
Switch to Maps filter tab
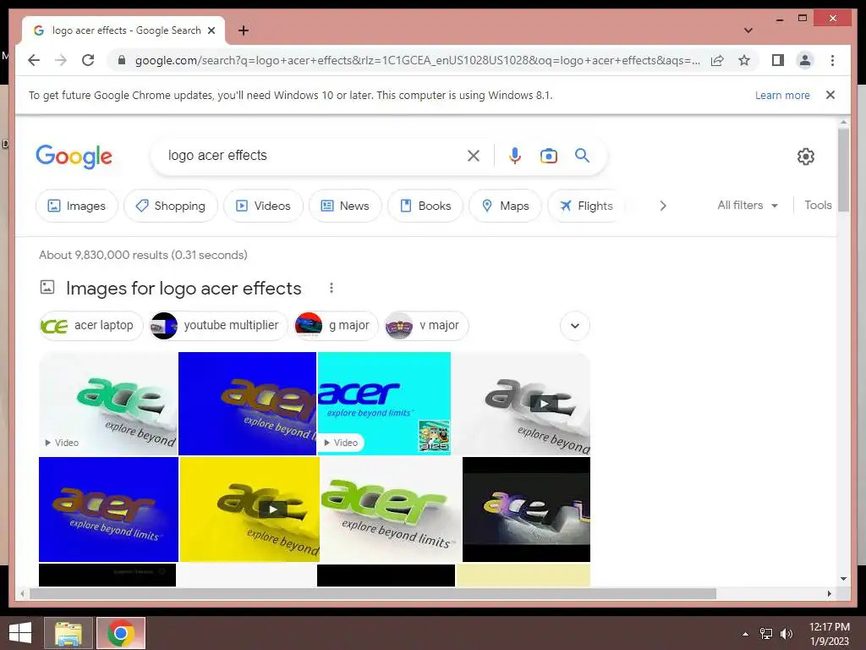505,206
